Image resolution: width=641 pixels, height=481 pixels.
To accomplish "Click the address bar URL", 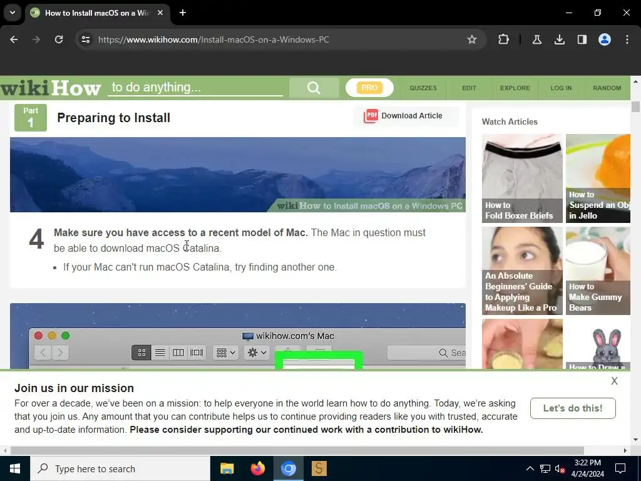I will point(213,39).
